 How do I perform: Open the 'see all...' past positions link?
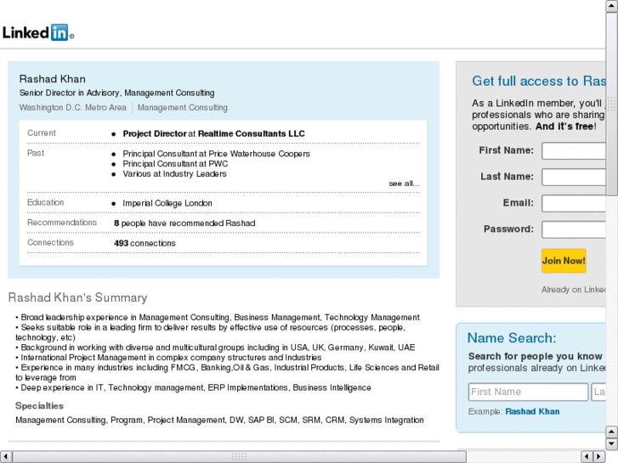point(404,184)
